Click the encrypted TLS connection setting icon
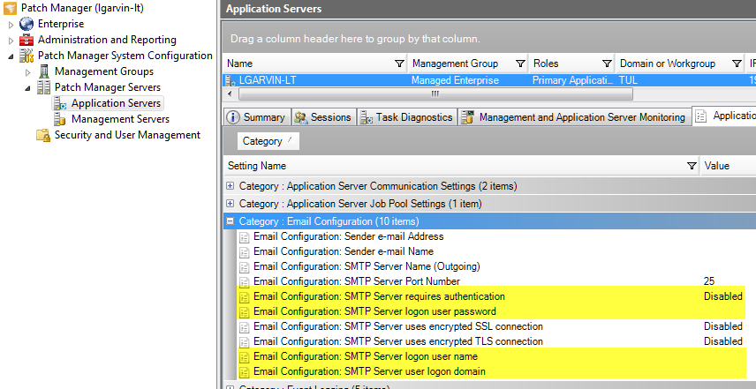 coord(245,342)
